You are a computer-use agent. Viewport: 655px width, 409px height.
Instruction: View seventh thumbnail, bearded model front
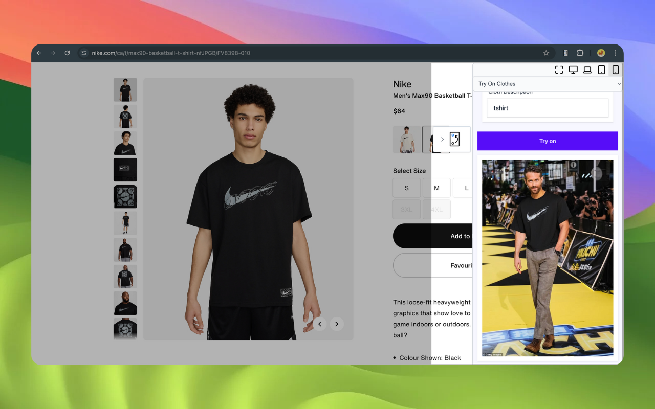[x=125, y=250]
